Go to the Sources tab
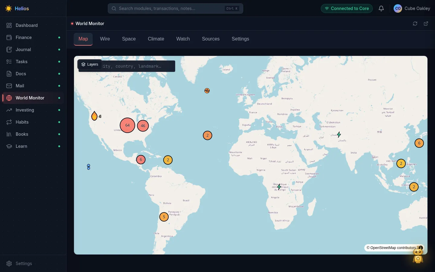The image size is (435, 272). [x=211, y=39]
